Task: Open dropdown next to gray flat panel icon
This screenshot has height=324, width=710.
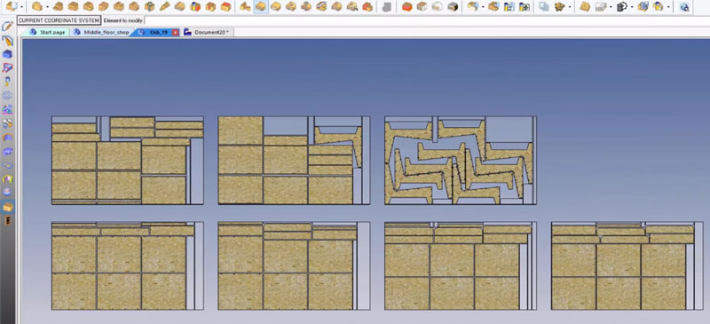Action: pos(611,7)
